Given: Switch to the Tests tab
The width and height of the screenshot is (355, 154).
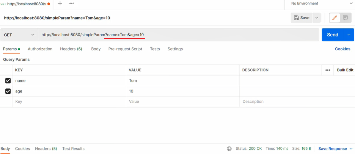Looking at the screenshot, I should click(155, 49).
